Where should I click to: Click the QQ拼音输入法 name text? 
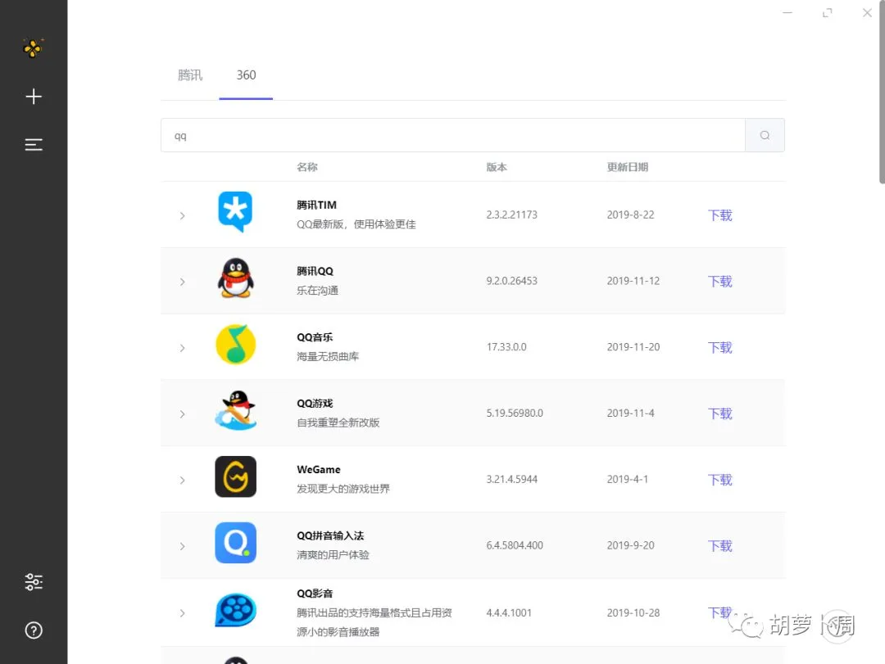pos(330,535)
